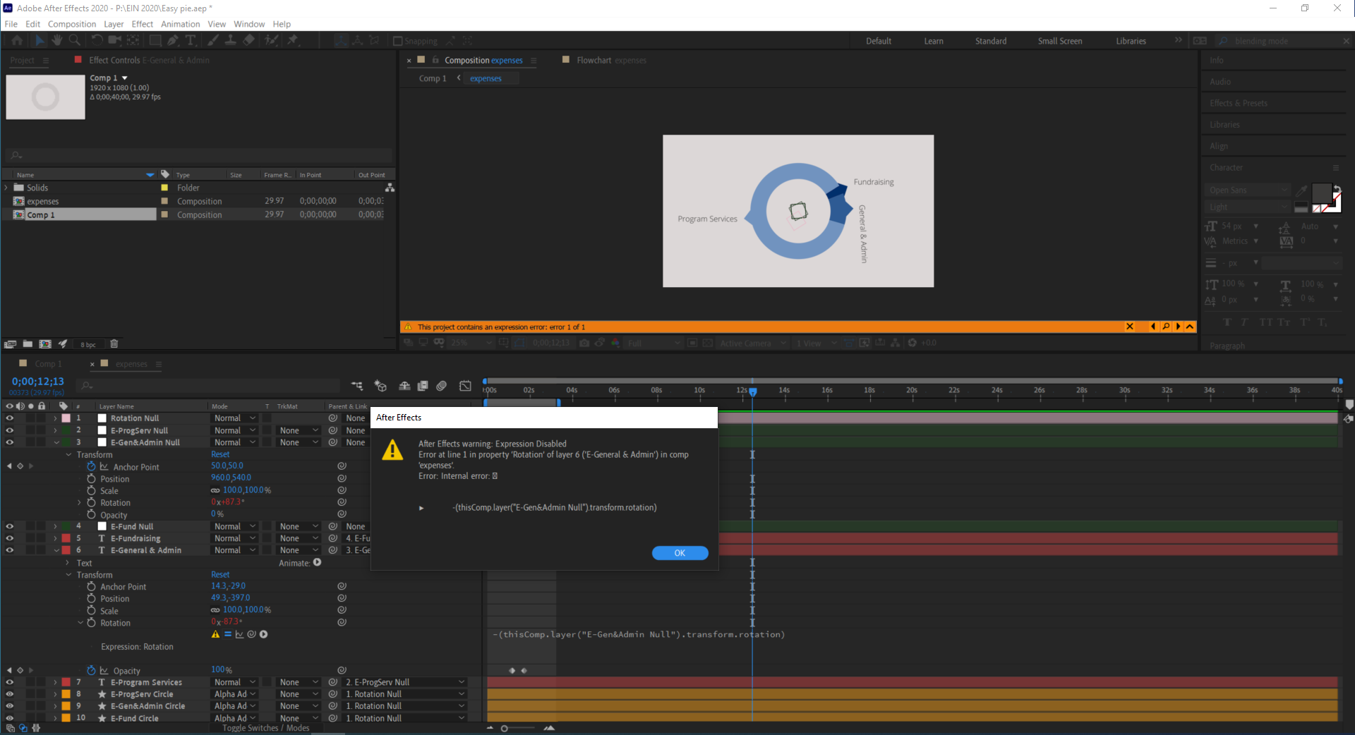Open the magnification ratio dropdown set to 25%
This screenshot has height=735, width=1355.
coord(468,344)
